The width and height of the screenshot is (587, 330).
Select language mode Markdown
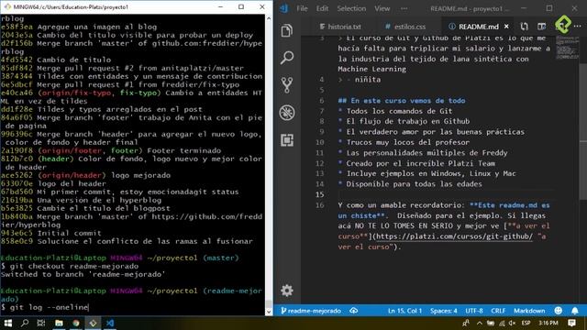tap(529, 311)
